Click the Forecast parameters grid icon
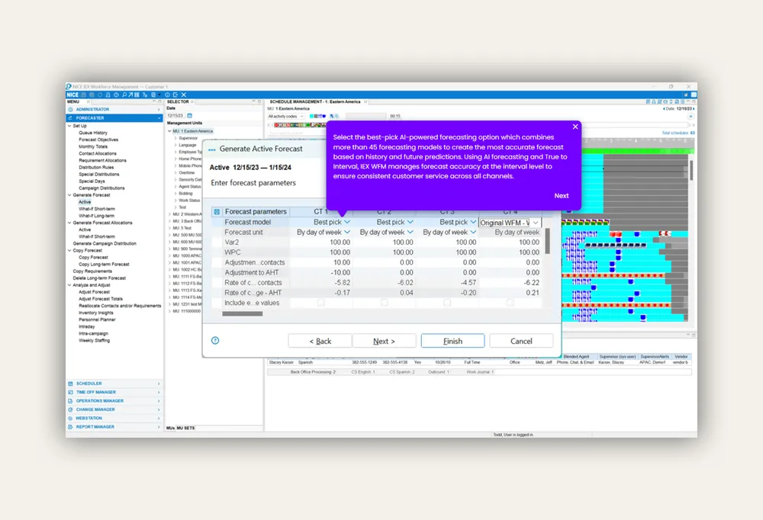763x520 pixels. [x=217, y=212]
